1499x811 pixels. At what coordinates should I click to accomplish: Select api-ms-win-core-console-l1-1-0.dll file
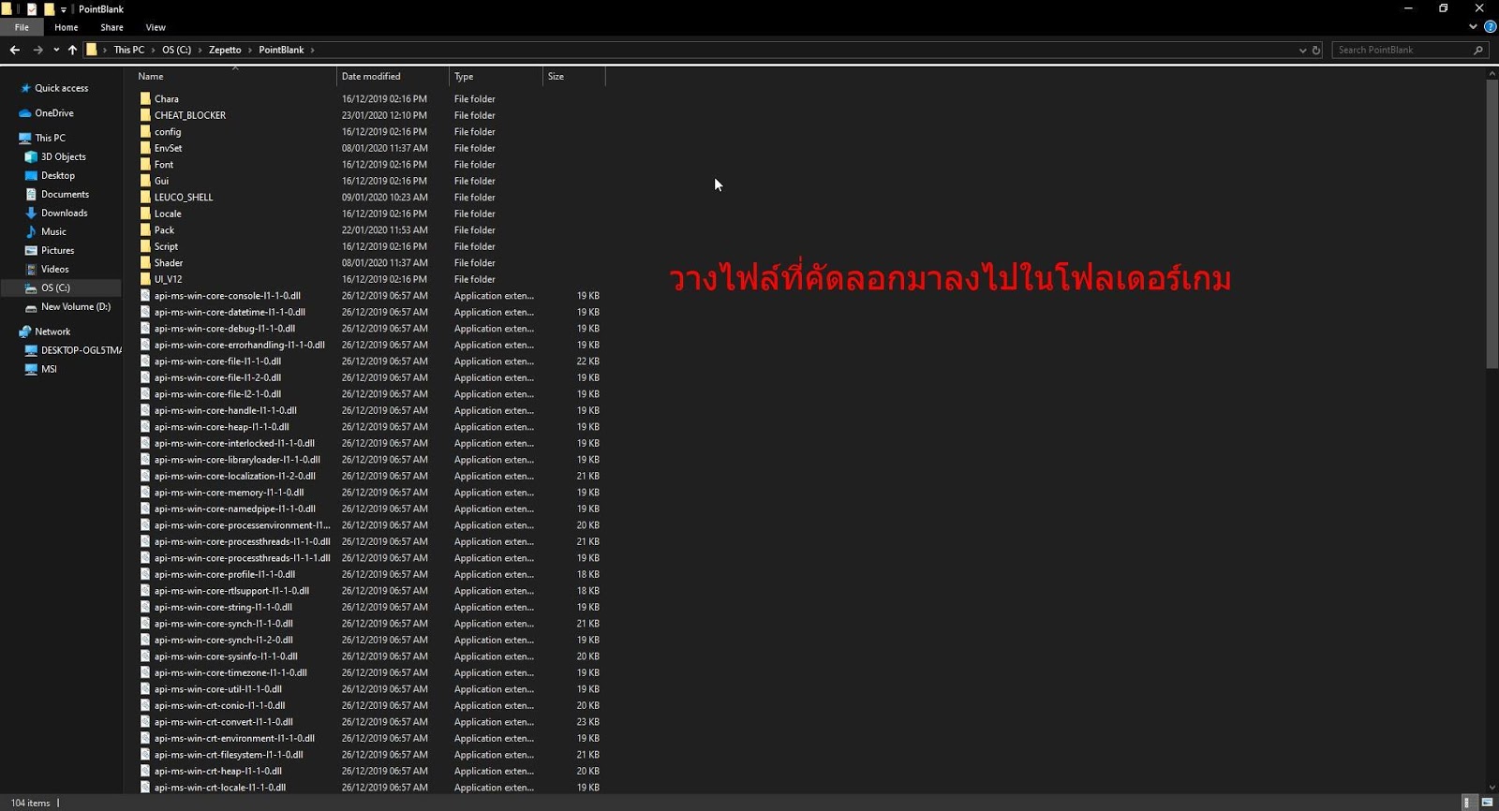(x=228, y=296)
